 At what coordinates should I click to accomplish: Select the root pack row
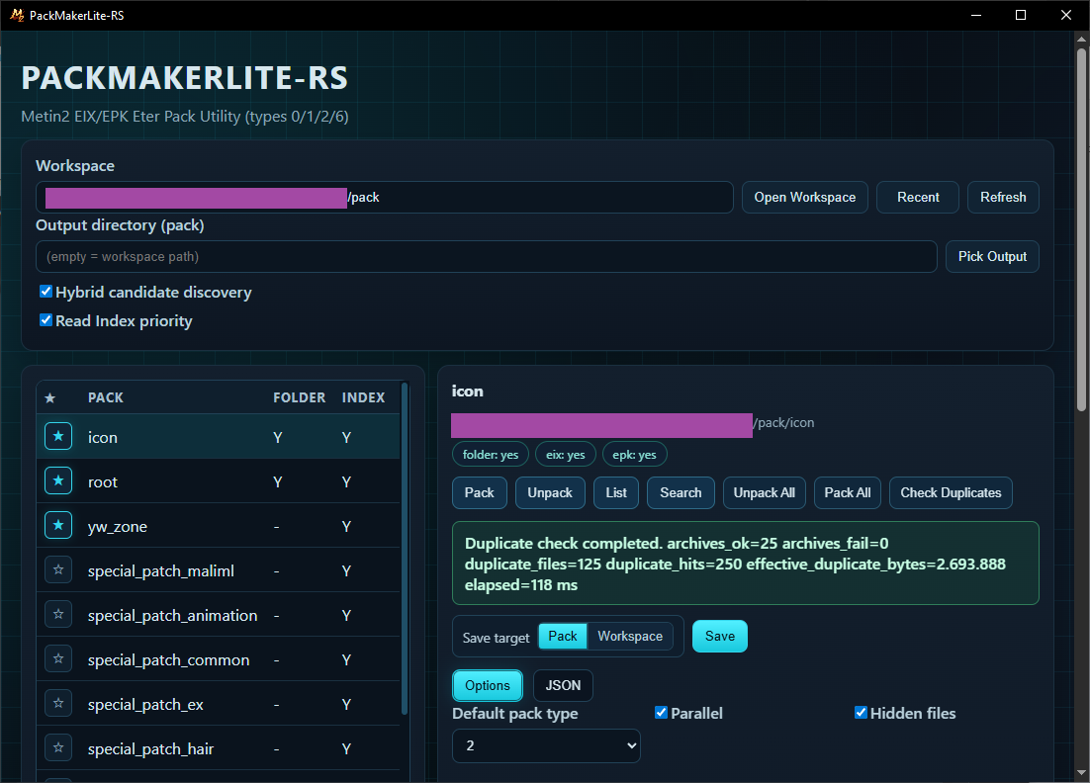pos(219,480)
